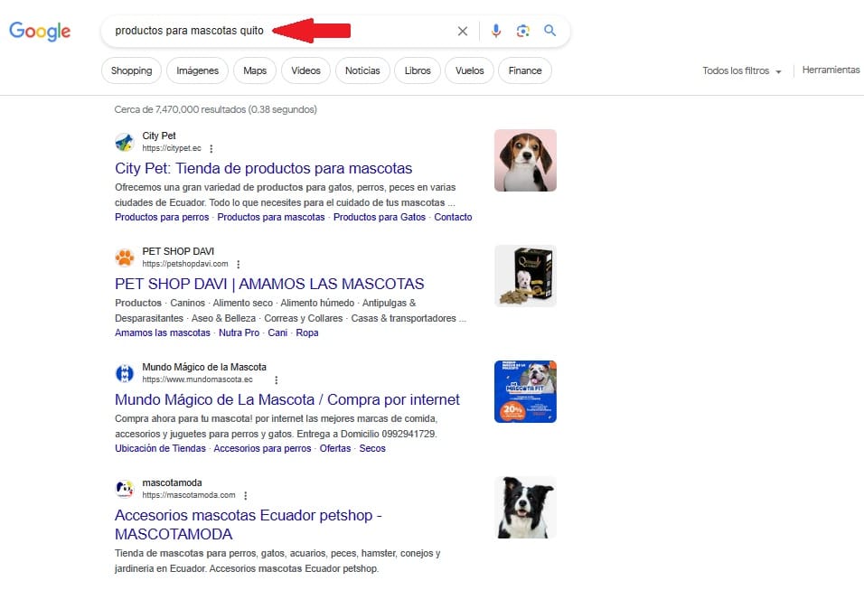
Task: Switch to Shopping results tab
Action: point(131,70)
